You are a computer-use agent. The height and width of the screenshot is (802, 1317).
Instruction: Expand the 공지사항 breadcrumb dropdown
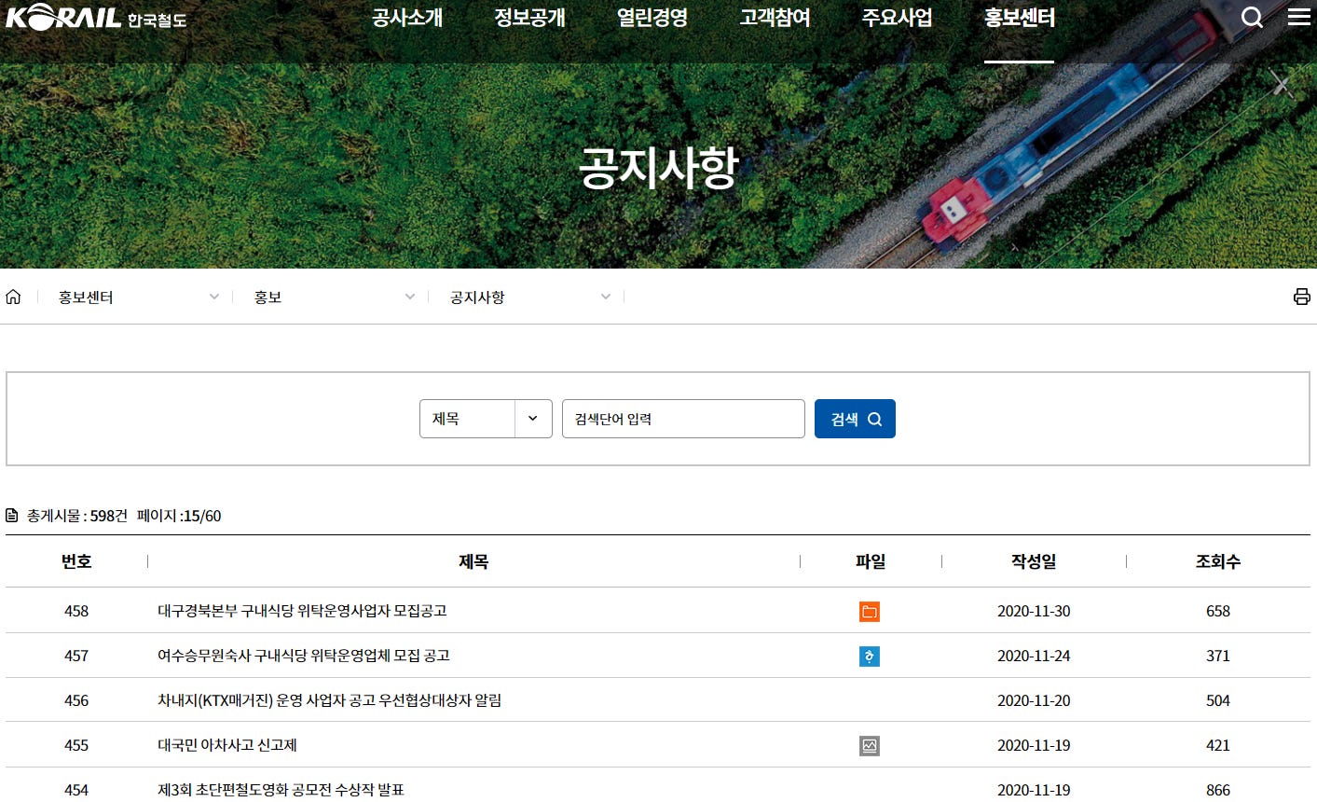pyautogui.click(x=529, y=297)
